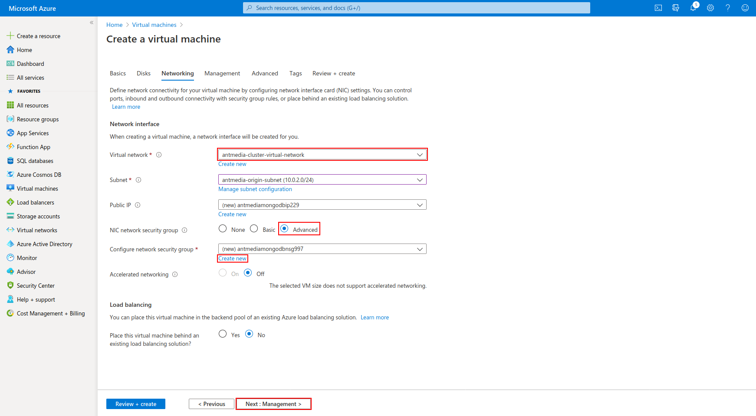Viewport: 756px width, 416px height.
Task: Open All services list
Action: click(30, 78)
